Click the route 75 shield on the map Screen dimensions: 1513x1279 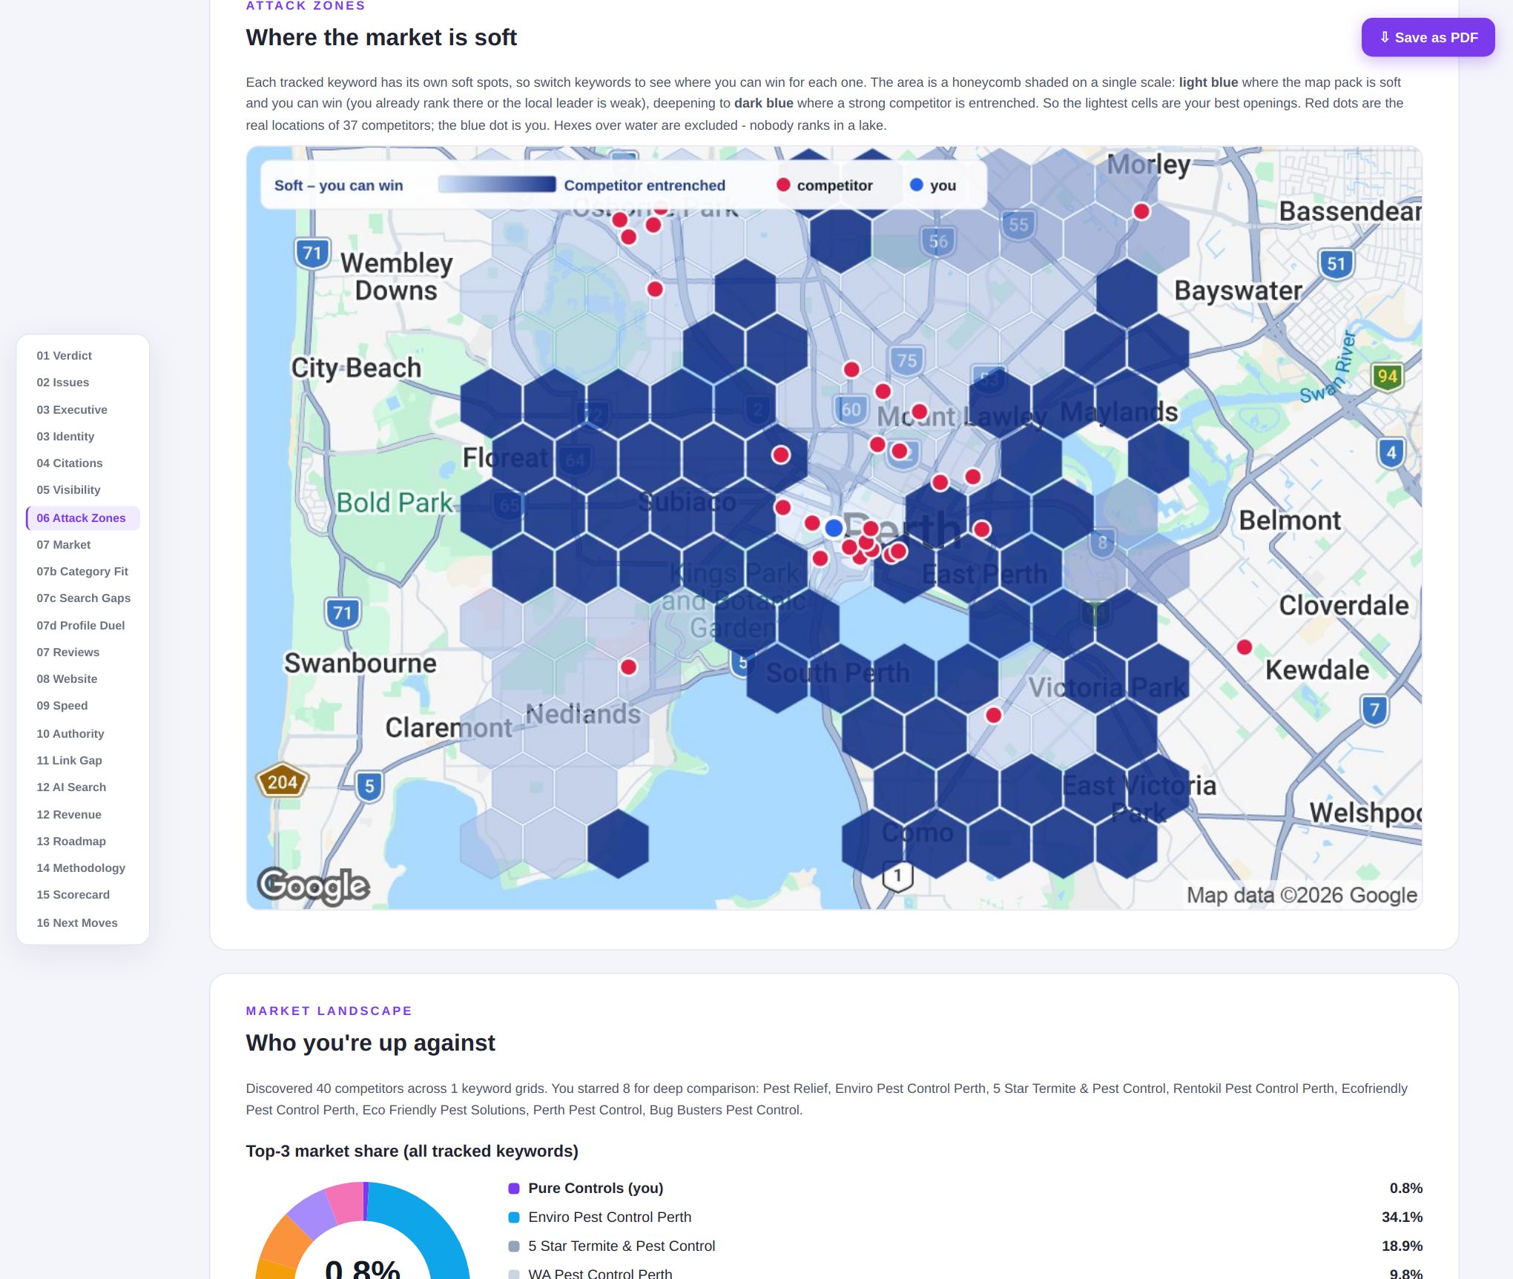(x=906, y=361)
